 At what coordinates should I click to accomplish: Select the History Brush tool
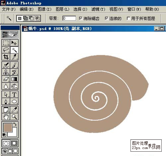[x=14, y=72]
